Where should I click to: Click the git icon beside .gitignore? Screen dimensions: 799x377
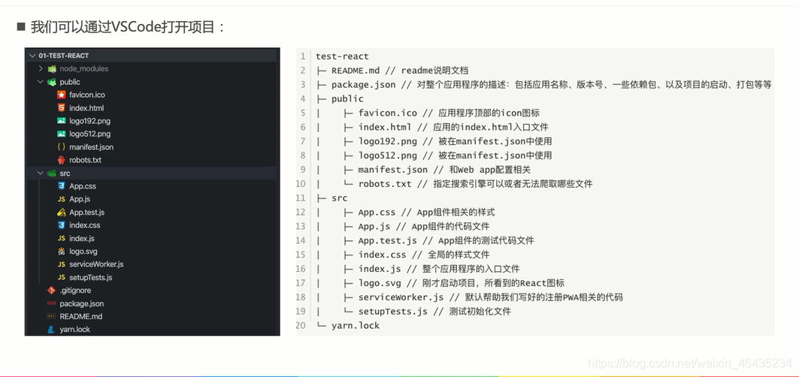[x=51, y=291]
